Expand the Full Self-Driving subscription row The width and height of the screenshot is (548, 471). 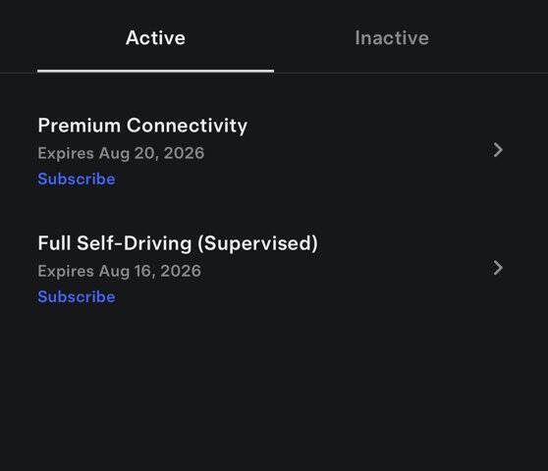click(274, 268)
